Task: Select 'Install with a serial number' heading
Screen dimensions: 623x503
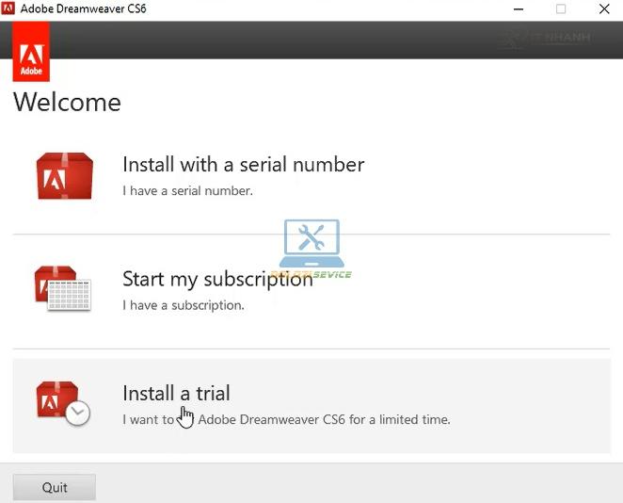Action: tap(243, 165)
